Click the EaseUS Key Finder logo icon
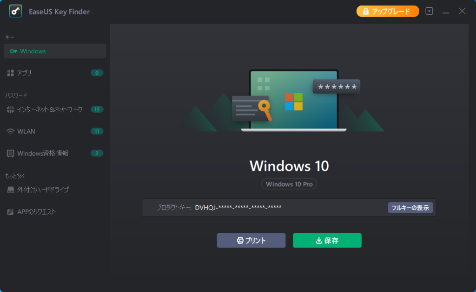 coord(15,12)
